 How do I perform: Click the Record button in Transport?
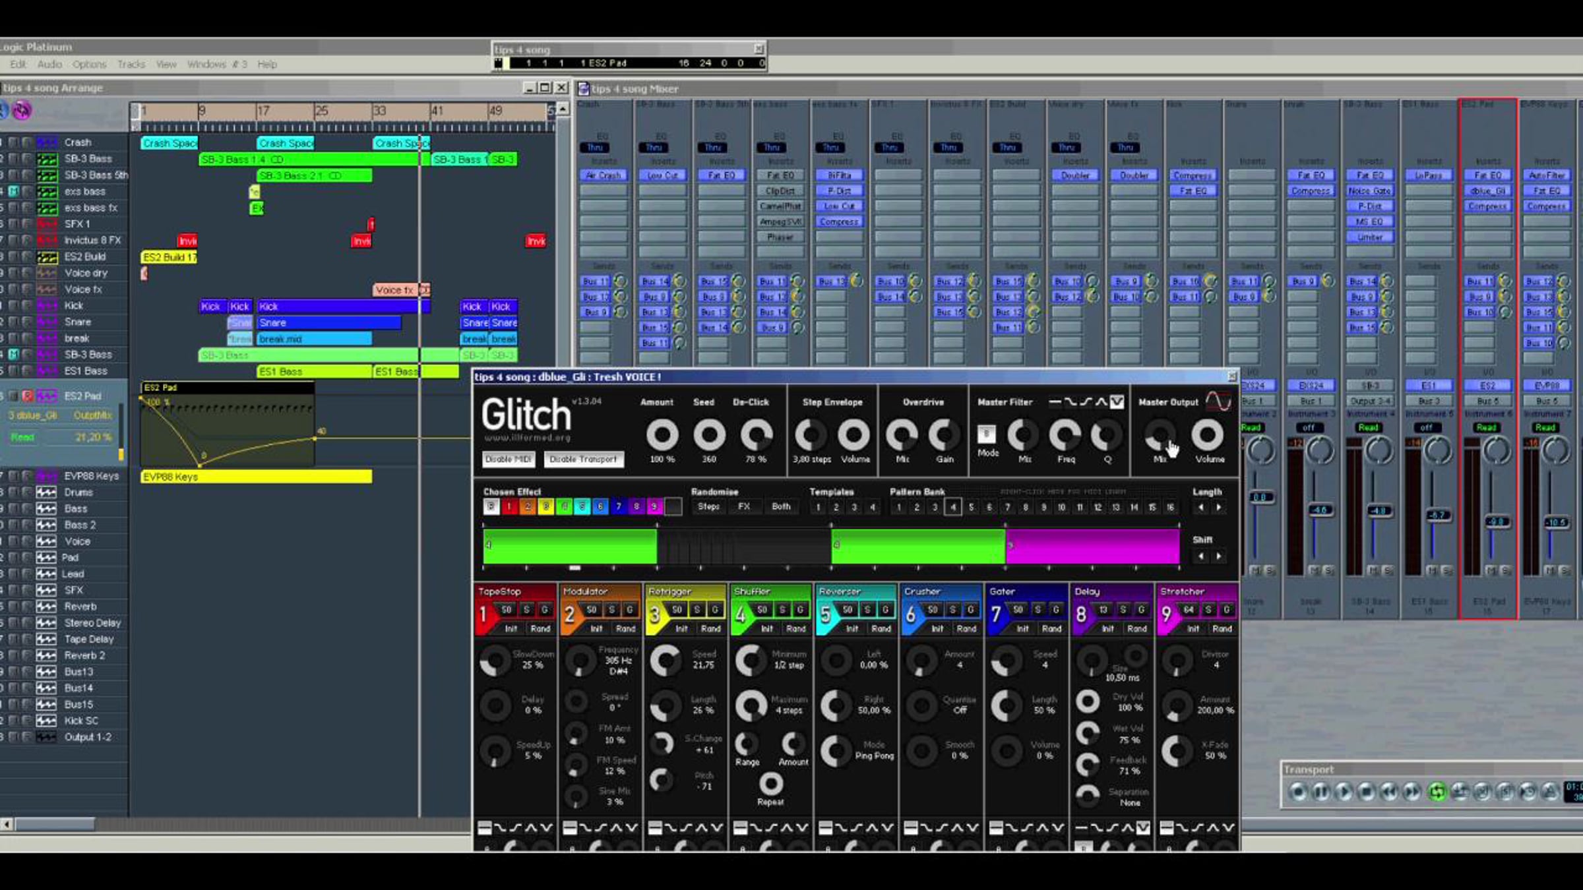pos(1298,791)
